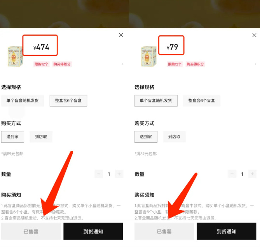The width and height of the screenshot is (260, 247).
Task: Open product thumbnail in right panel
Action: (x=148, y=56)
